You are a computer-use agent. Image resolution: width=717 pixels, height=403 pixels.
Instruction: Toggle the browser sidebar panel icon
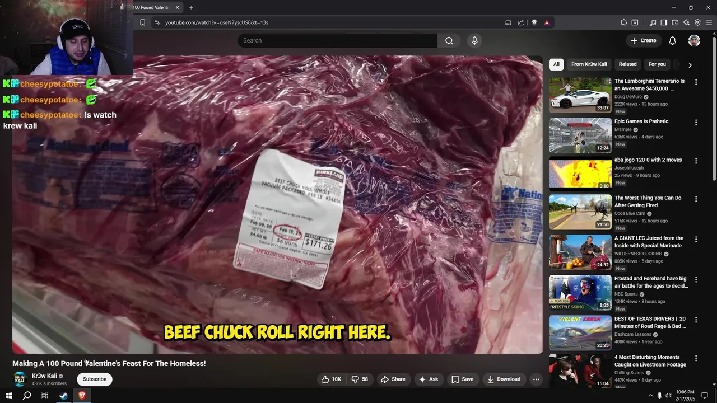point(664,22)
